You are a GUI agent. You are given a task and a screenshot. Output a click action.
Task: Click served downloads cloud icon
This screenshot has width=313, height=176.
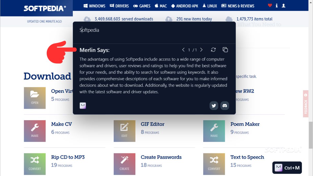[x=87, y=19]
